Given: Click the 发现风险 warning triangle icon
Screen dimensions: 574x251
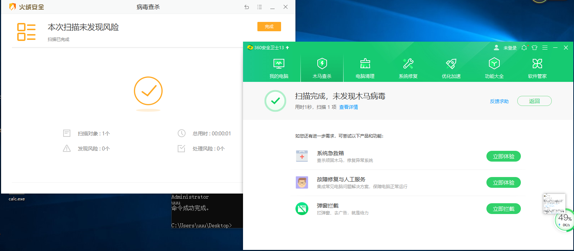Looking at the screenshot, I should pyautogui.click(x=67, y=148).
